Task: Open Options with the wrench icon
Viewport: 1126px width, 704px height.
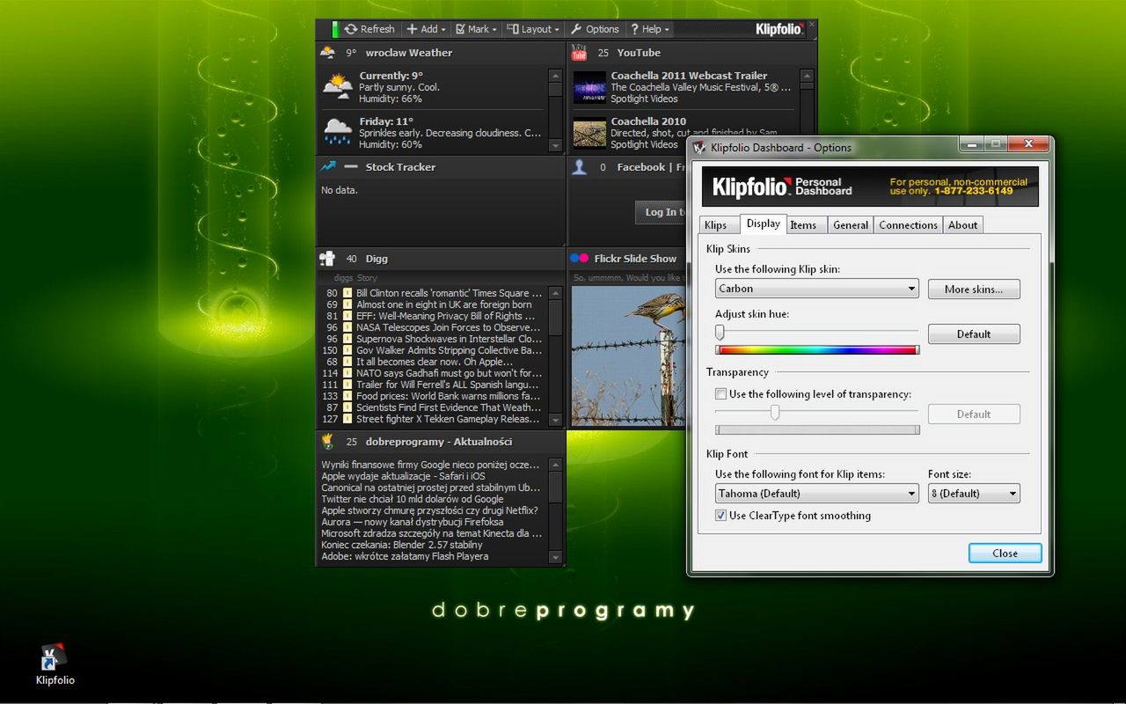Action: click(595, 29)
